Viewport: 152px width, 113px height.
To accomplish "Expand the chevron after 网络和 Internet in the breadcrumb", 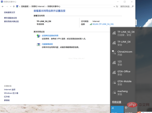I will [46, 7].
